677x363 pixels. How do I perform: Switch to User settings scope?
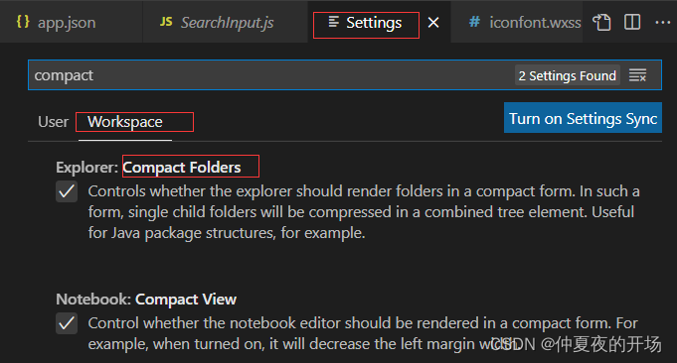[x=53, y=122]
